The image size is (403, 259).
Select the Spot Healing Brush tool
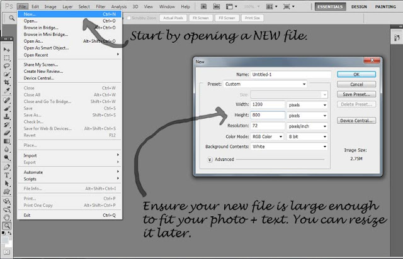pyautogui.click(x=7, y=100)
